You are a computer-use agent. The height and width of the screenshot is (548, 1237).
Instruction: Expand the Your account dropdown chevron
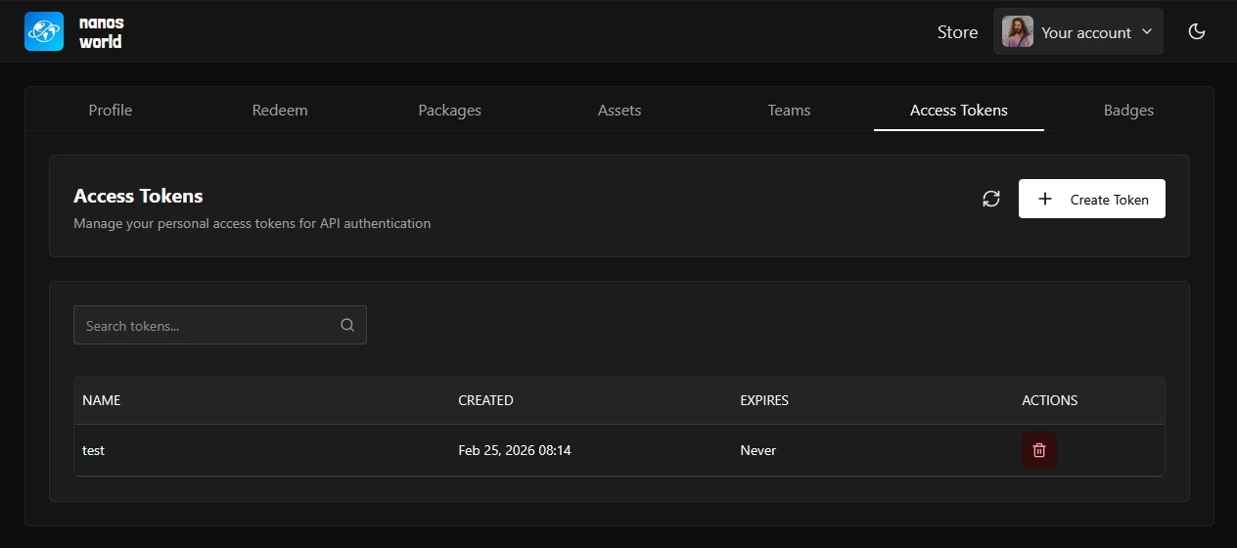point(1147,32)
